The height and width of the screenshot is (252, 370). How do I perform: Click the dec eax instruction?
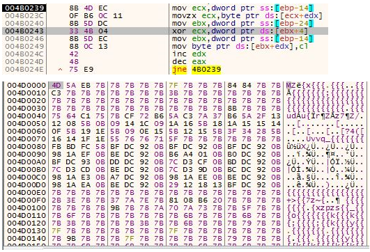[189, 61]
